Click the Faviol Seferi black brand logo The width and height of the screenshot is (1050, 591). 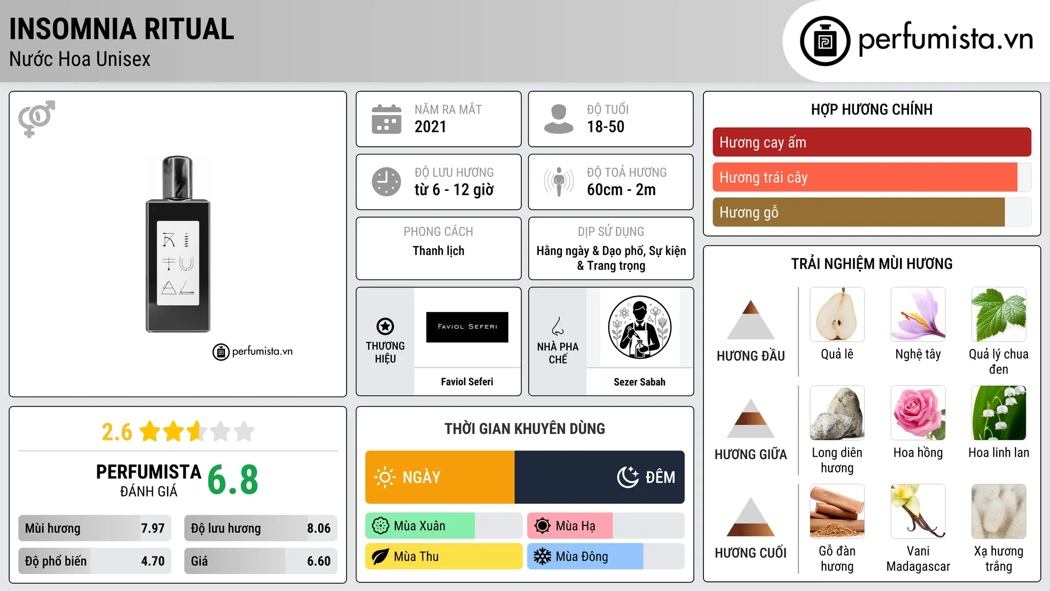(x=467, y=327)
